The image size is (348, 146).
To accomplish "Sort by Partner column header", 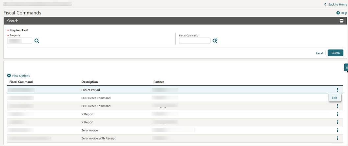I will 159,82.
